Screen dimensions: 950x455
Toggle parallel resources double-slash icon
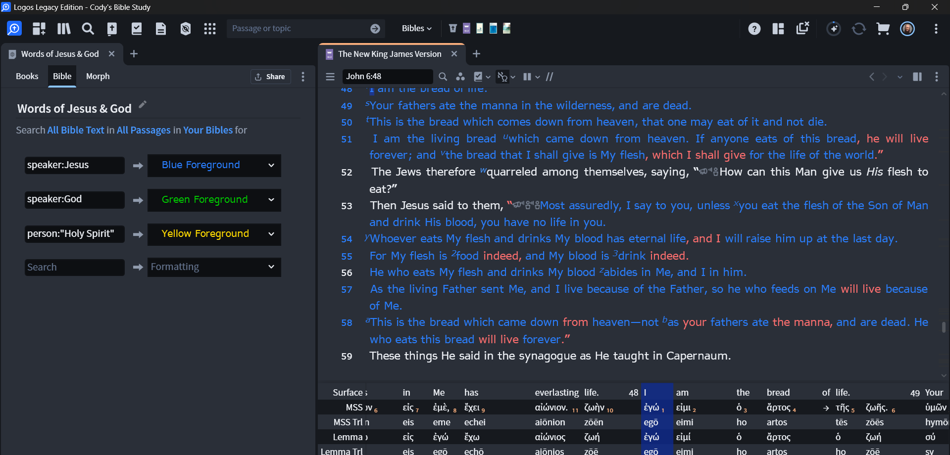coord(550,77)
